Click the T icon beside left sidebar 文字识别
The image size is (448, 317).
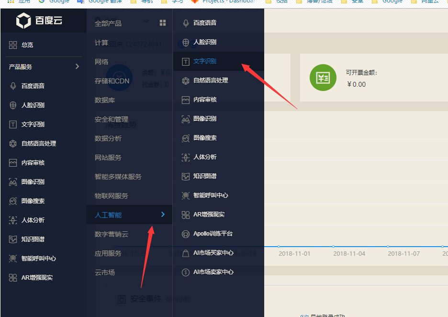[x=13, y=125]
